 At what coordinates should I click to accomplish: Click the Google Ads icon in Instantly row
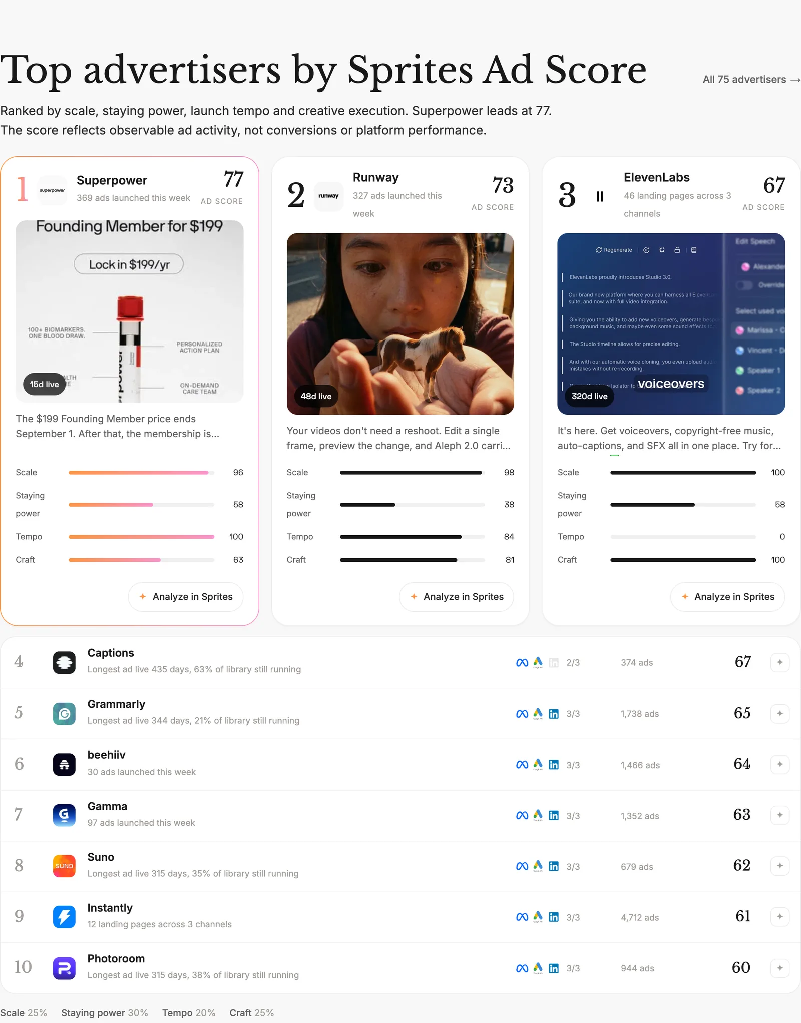538,917
